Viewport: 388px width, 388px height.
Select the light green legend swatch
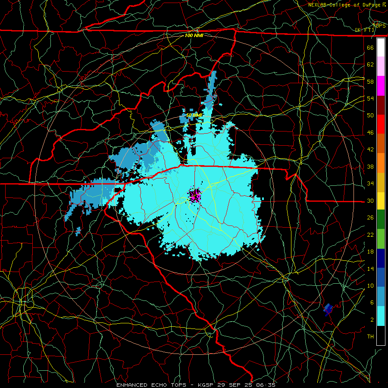coord(381,239)
